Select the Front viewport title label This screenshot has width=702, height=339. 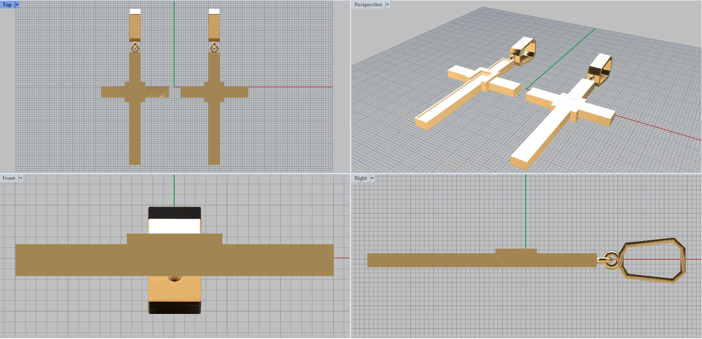tap(9, 178)
